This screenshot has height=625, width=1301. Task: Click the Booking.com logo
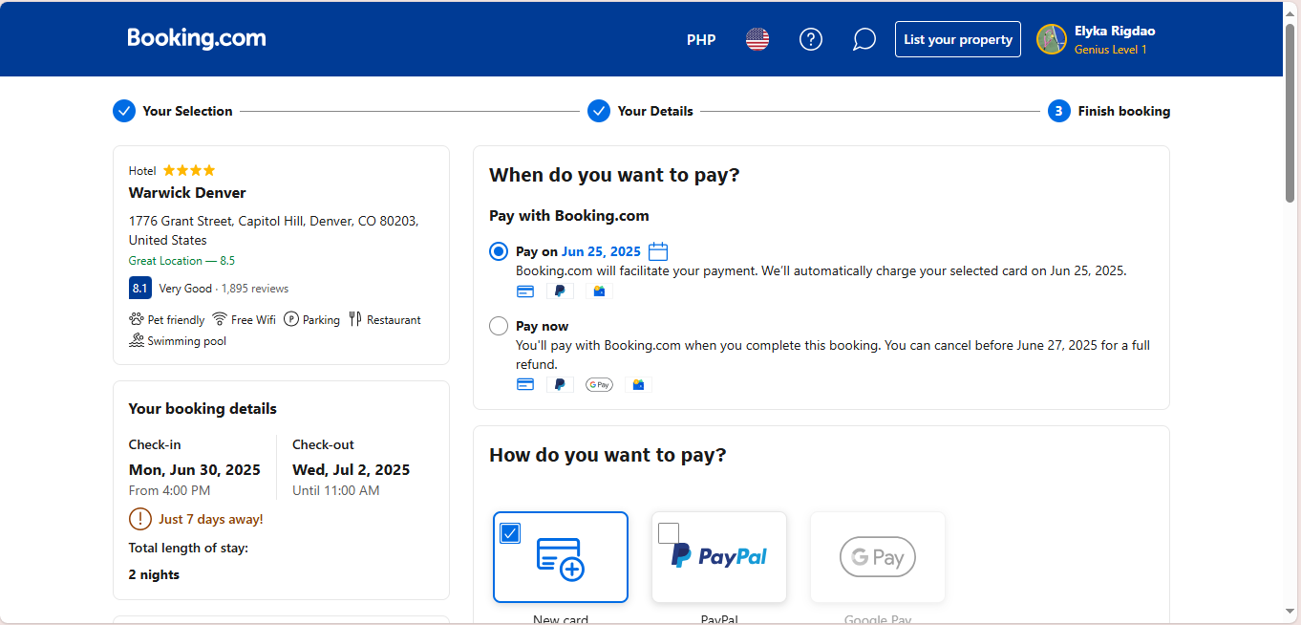click(x=197, y=38)
